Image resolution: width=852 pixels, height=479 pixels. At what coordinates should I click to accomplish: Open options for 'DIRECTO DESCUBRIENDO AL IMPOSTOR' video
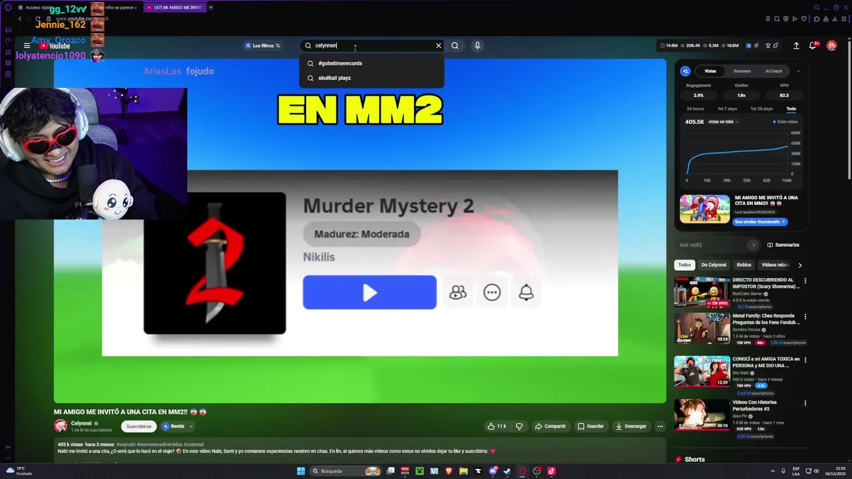click(x=805, y=282)
